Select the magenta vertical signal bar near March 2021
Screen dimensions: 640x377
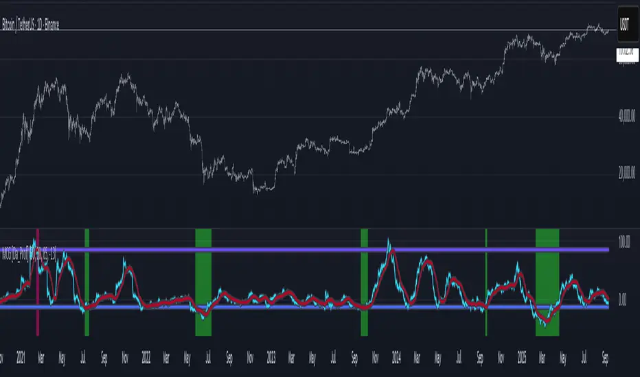pos(38,282)
